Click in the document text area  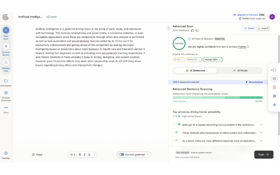(x=90, y=47)
